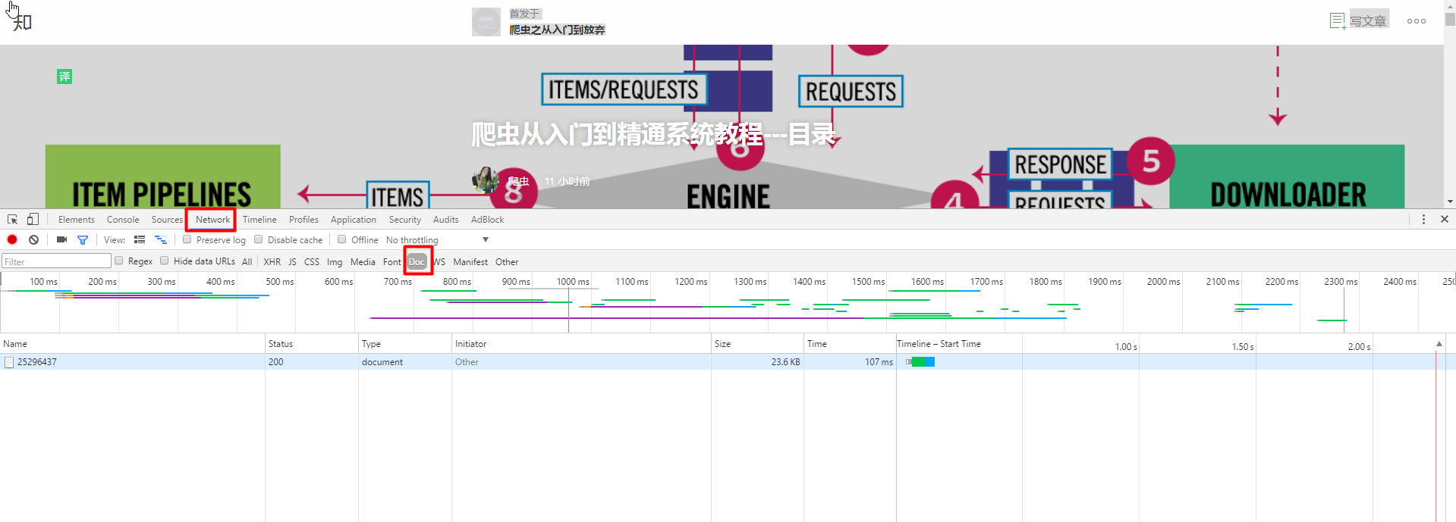
Task: Switch to the Console tab
Action: click(123, 220)
